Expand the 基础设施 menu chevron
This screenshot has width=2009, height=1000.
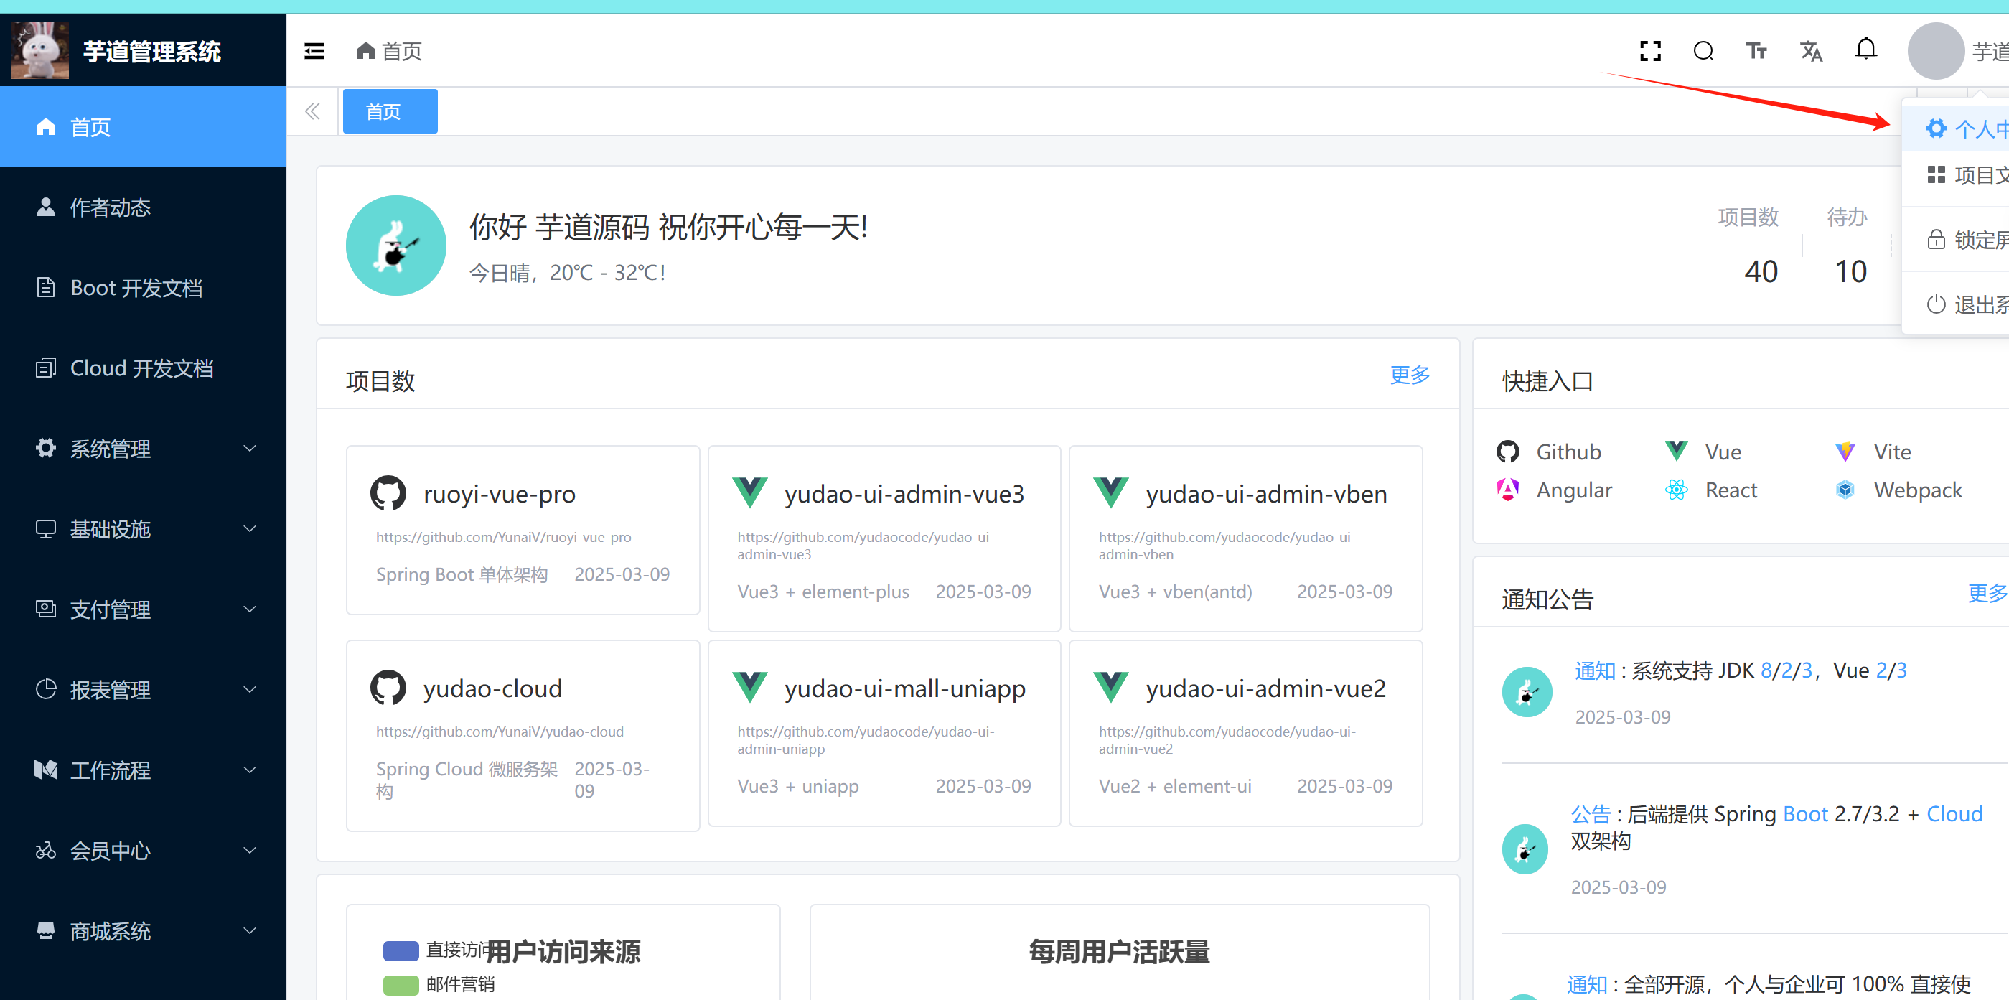coord(250,529)
